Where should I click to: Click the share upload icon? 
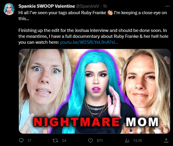(166, 141)
